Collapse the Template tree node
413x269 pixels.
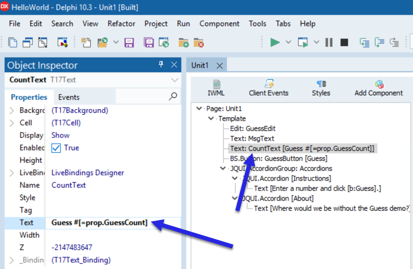click(211, 118)
